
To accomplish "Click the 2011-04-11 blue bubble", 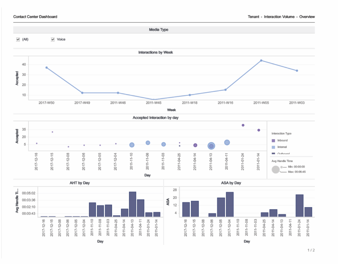I will coord(227,142).
